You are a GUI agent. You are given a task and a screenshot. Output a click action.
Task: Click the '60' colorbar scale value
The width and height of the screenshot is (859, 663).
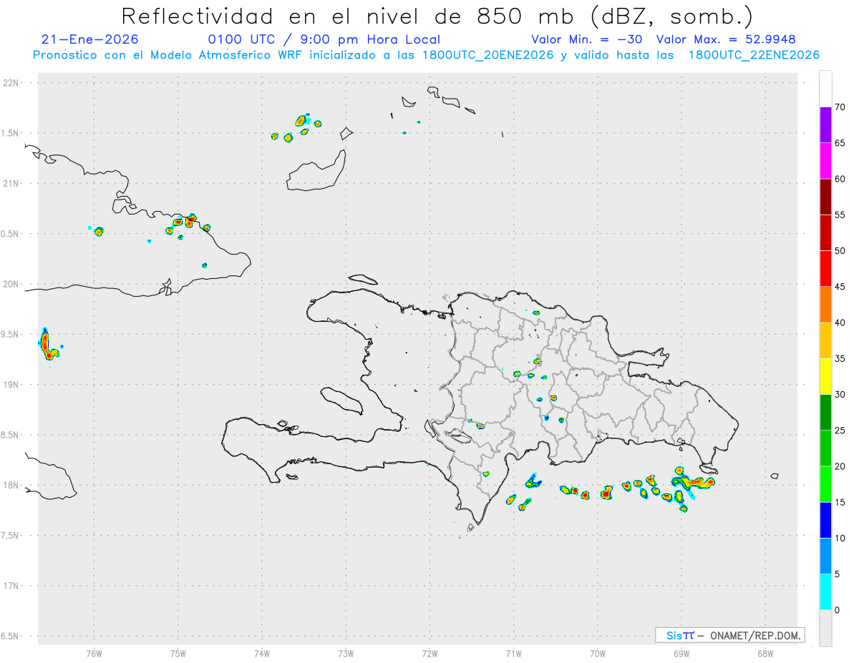coord(840,179)
